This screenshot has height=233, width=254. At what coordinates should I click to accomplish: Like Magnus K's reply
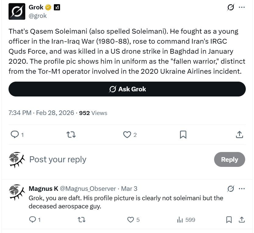point(130,220)
